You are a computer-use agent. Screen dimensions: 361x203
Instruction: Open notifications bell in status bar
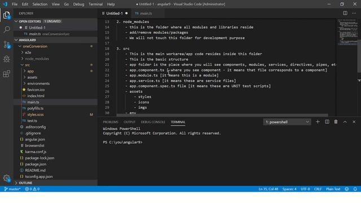[x=355, y=189]
